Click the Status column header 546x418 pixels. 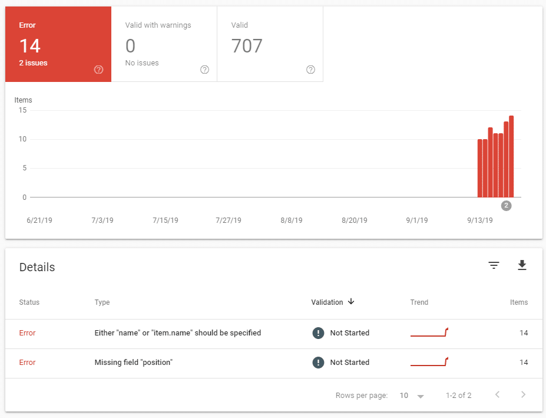pyautogui.click(x=29, y=302)
